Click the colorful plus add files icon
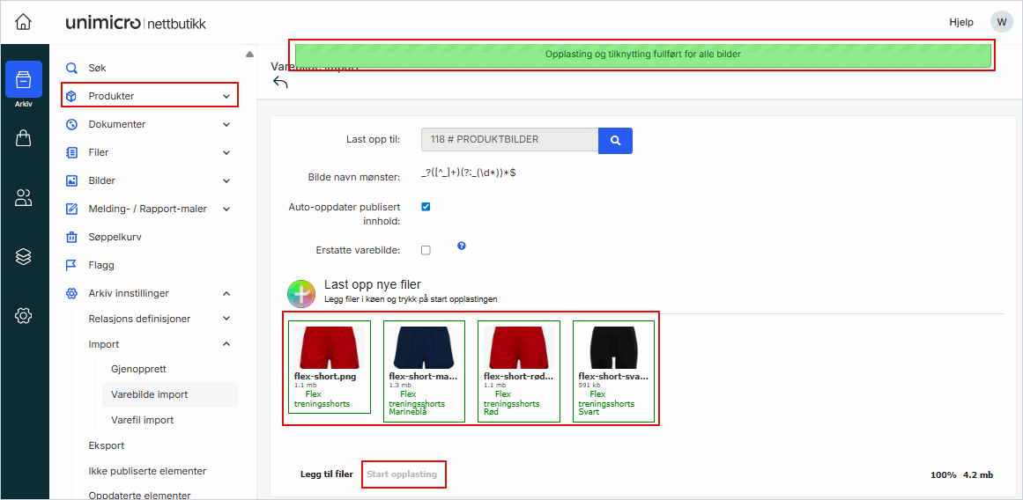This screenshot has width=1023, height=500. click(x=301, y=293)
